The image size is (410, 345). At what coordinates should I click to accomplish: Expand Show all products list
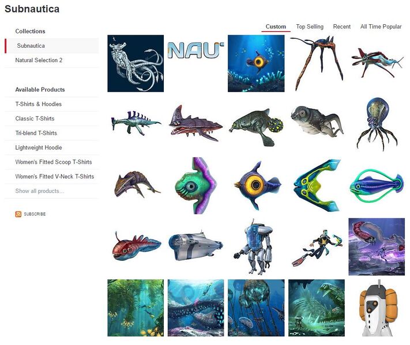tap(39, 191)
